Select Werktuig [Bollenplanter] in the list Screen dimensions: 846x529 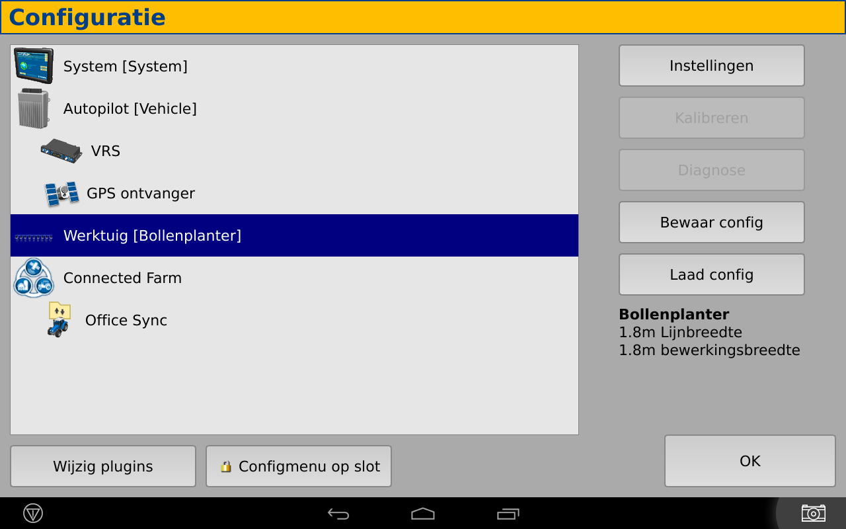click(152, 235)
